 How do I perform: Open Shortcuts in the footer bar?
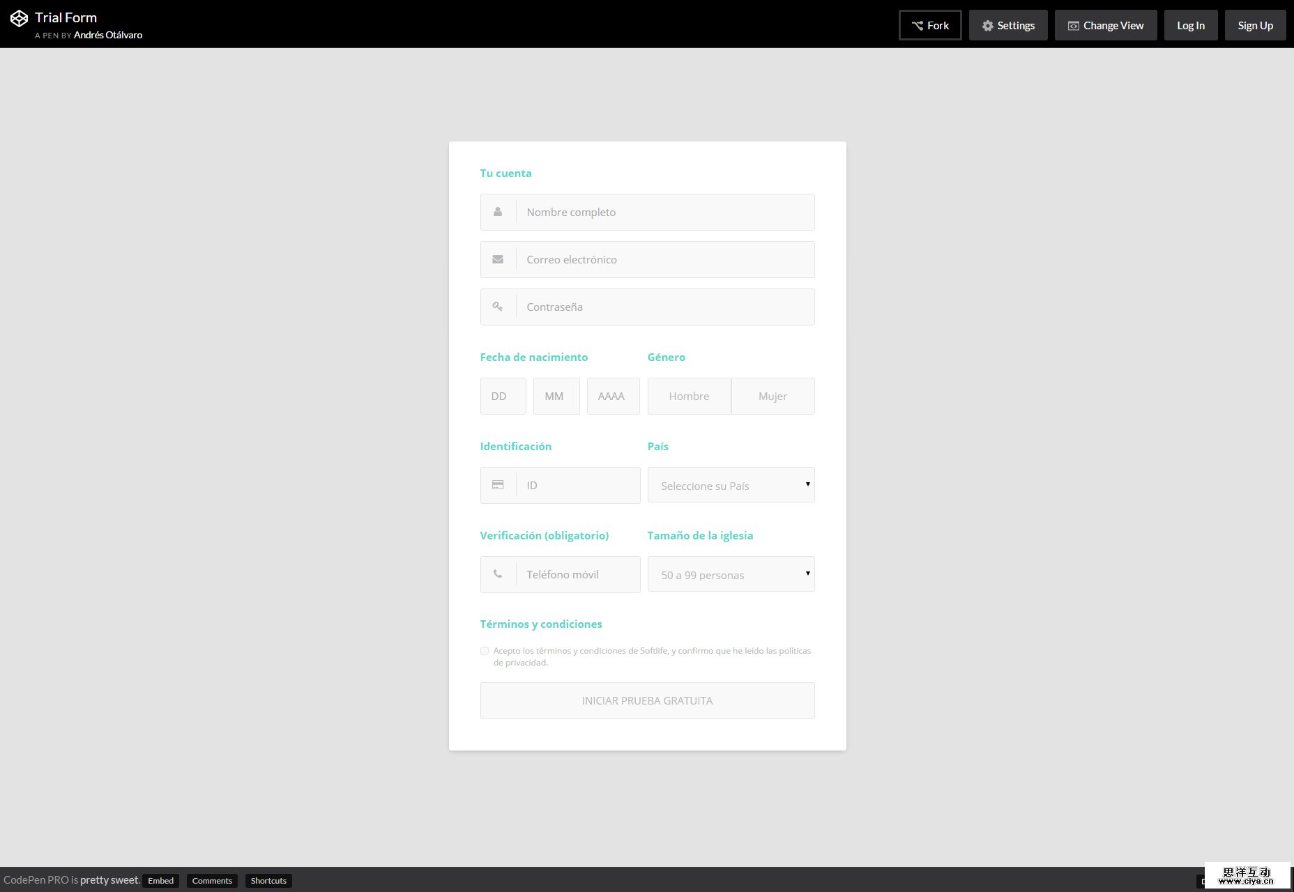(268, 880)
